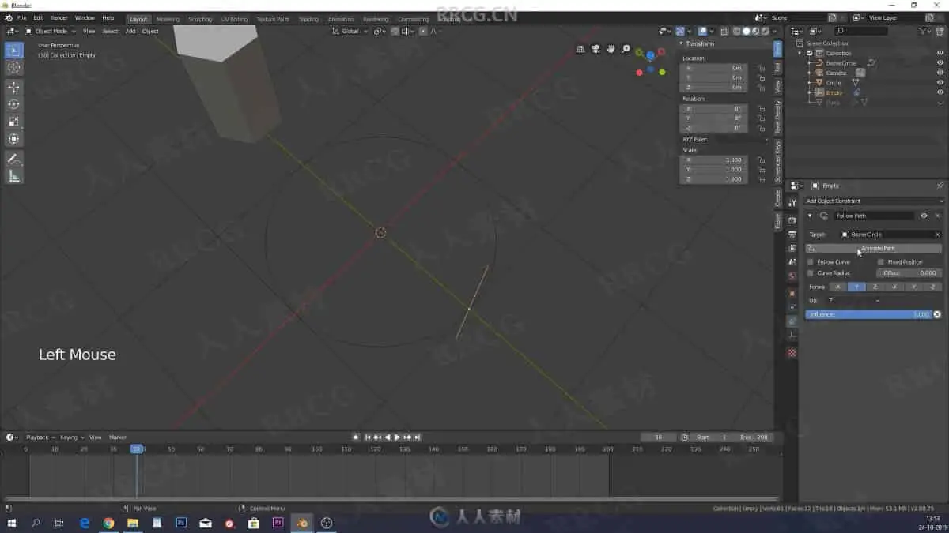Enable the Follow Curve checkbox
Viewport: 949px width, 533px height.
pyautogui.click(x=811, y=261)
